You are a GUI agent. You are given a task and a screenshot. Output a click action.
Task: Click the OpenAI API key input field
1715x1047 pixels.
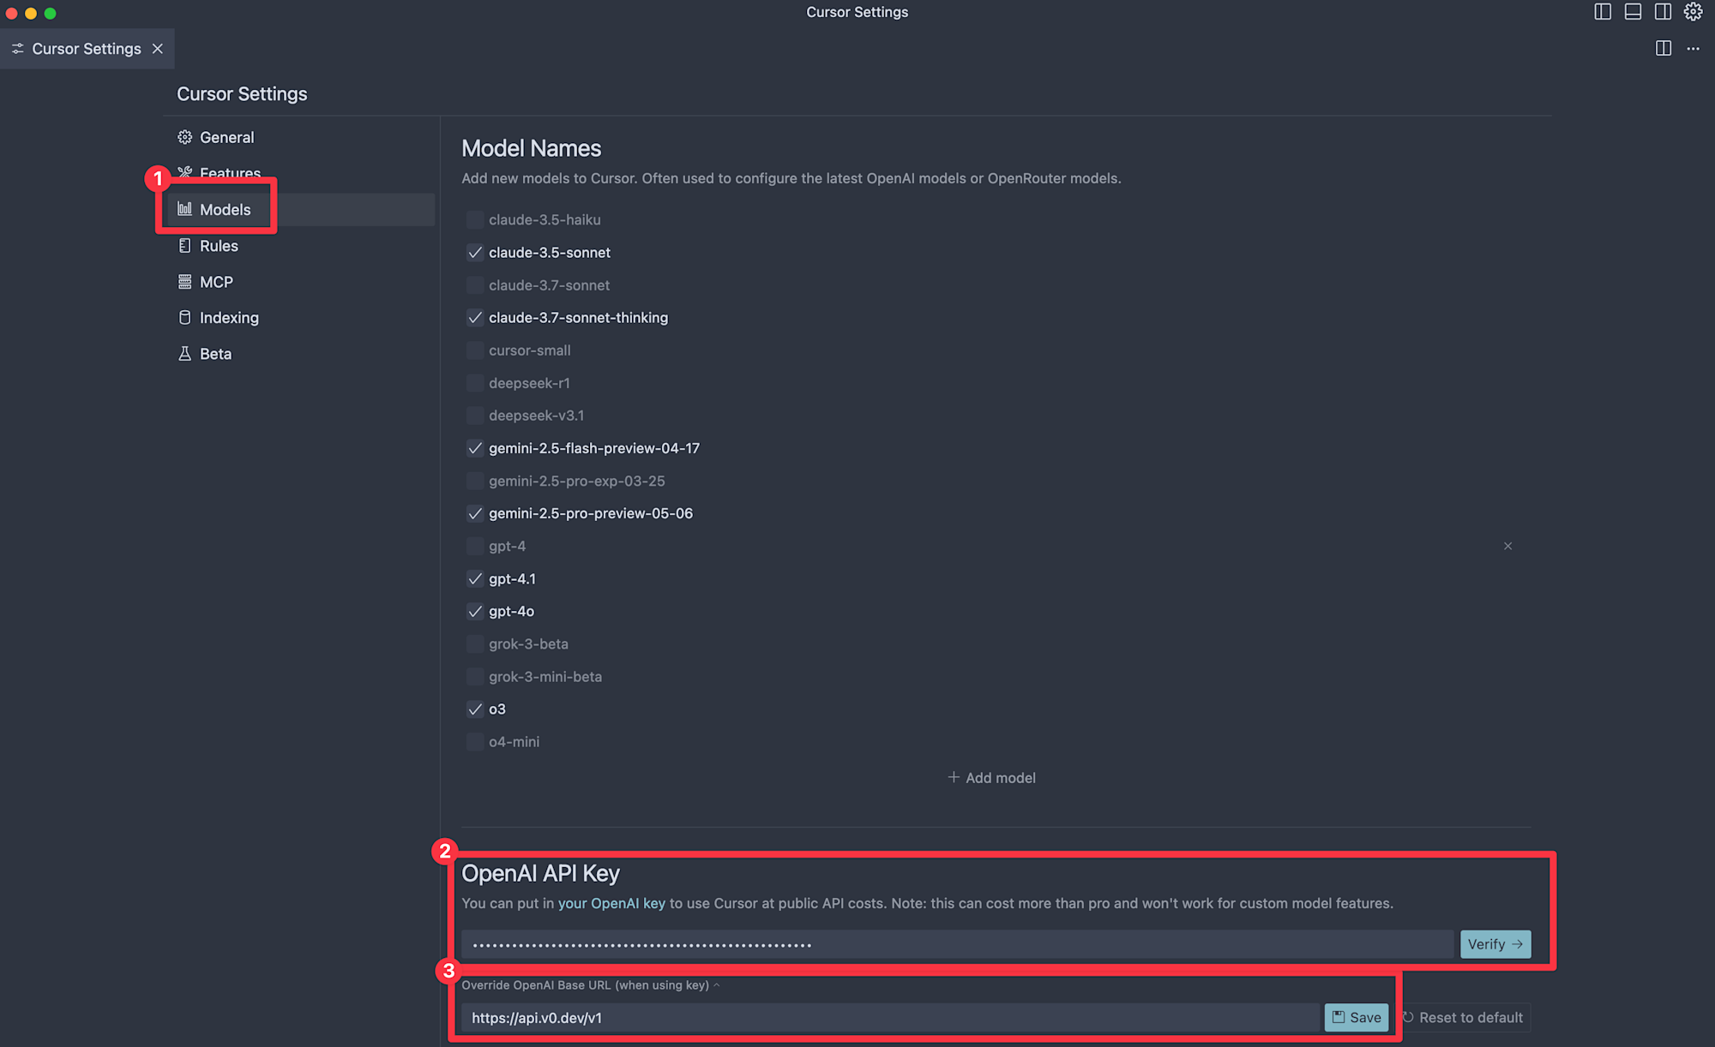coord(958,944)
